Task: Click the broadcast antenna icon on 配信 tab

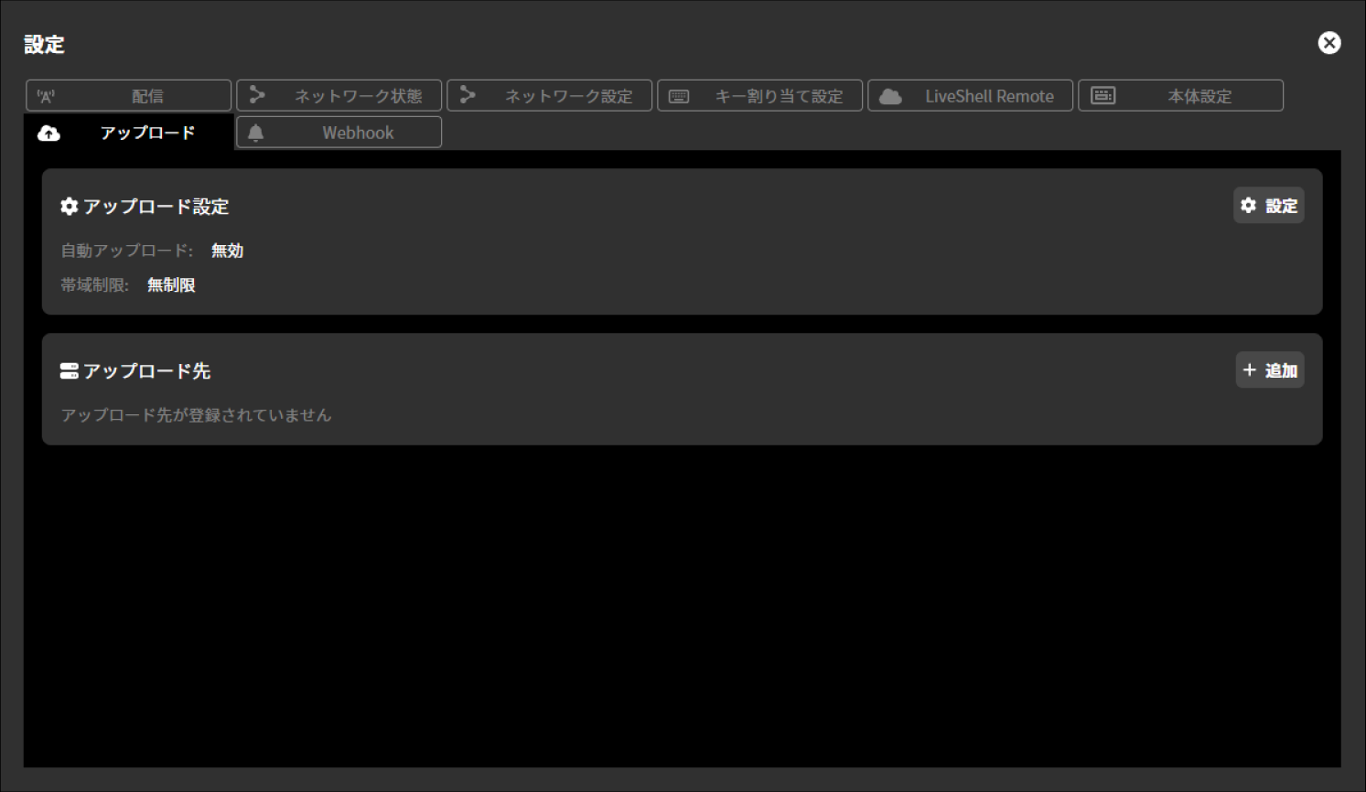Action: coord(46,96)
